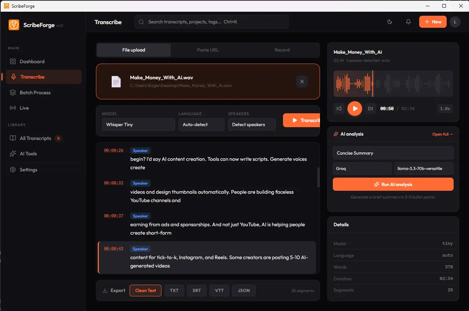Image resolution: width=469 pixels, height=311 pixels.
Task: Change the 1.0x playback speed
Action: click(445, 109)
